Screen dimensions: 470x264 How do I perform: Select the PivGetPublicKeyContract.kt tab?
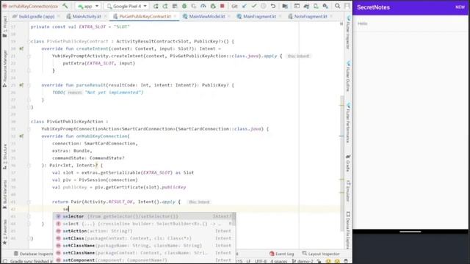coord(145,16)
